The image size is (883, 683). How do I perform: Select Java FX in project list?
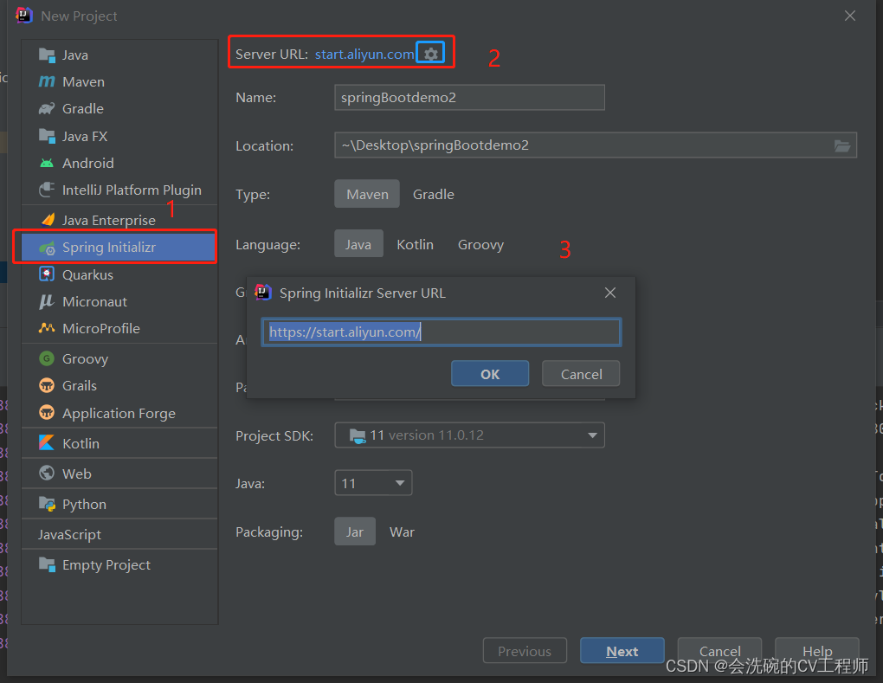tap(119, 136)
